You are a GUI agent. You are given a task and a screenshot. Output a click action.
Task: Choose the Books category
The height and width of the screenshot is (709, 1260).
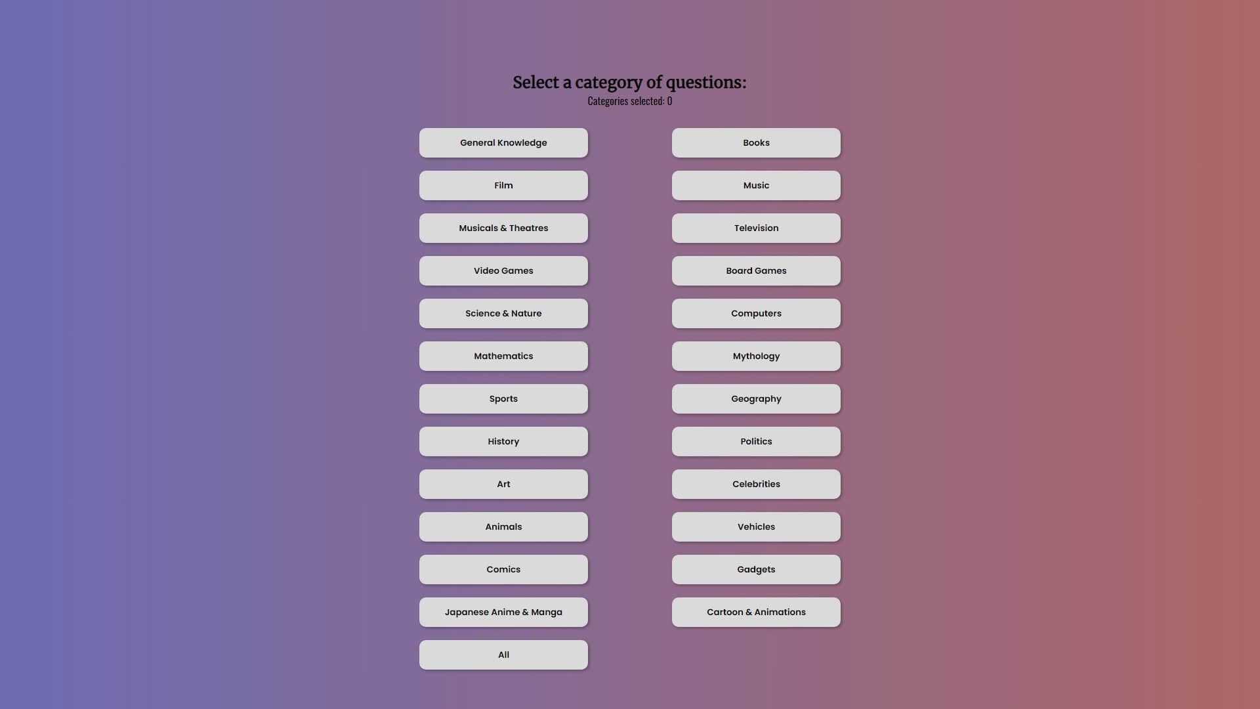755,142
